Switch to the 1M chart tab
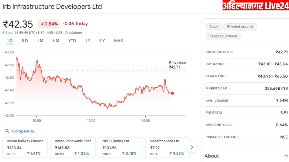Viewport: 289px width, 162px height. coord(40,41)
